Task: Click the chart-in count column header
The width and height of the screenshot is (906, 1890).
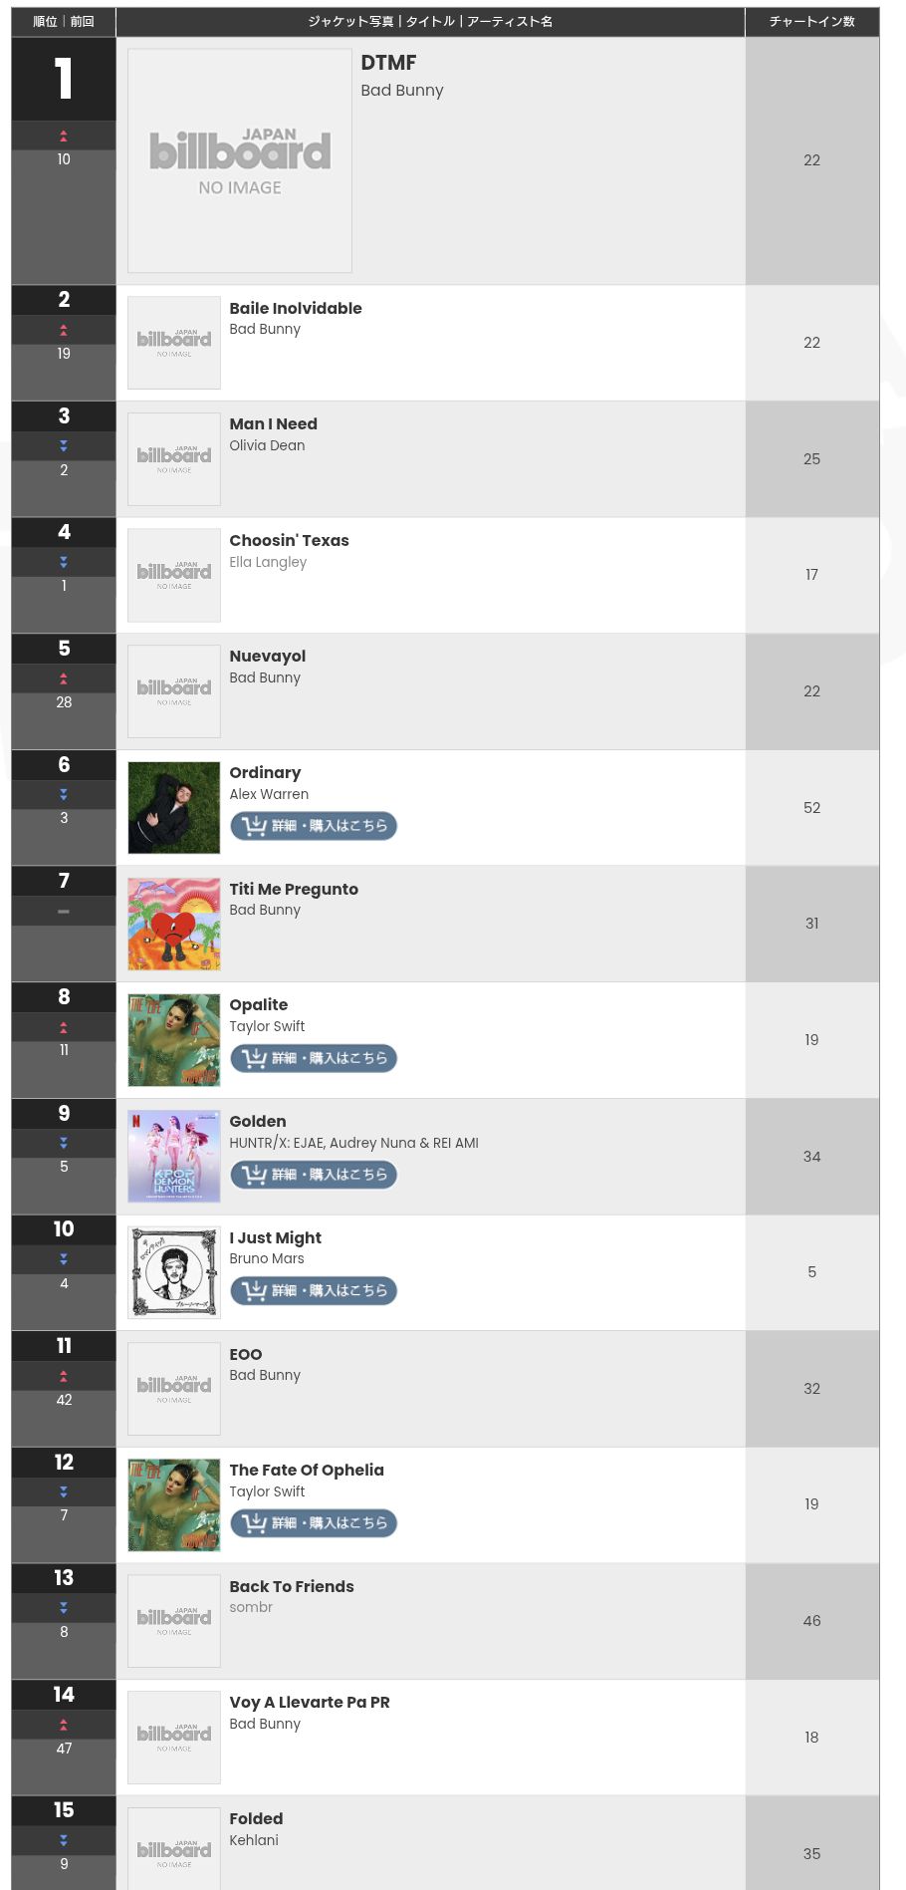Action: coord(811,22)
